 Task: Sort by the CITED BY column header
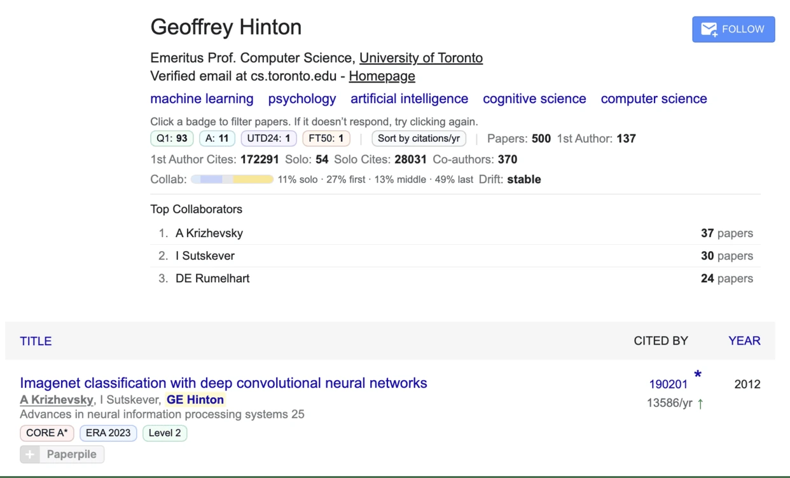[661, 341]
